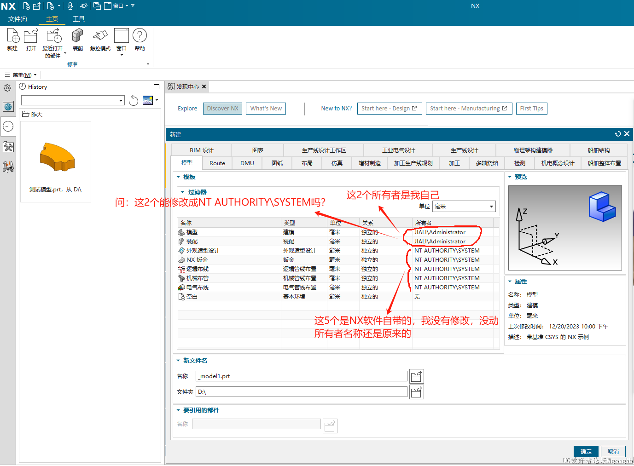Open the 文件(F) menu

(x=17, y=19)
